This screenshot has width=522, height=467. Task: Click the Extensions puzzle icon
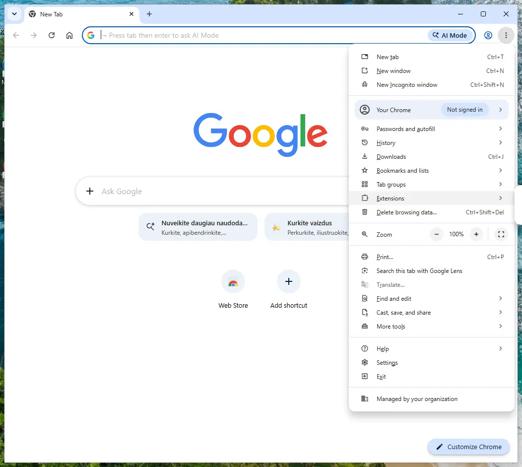click(x=365, y=198)
